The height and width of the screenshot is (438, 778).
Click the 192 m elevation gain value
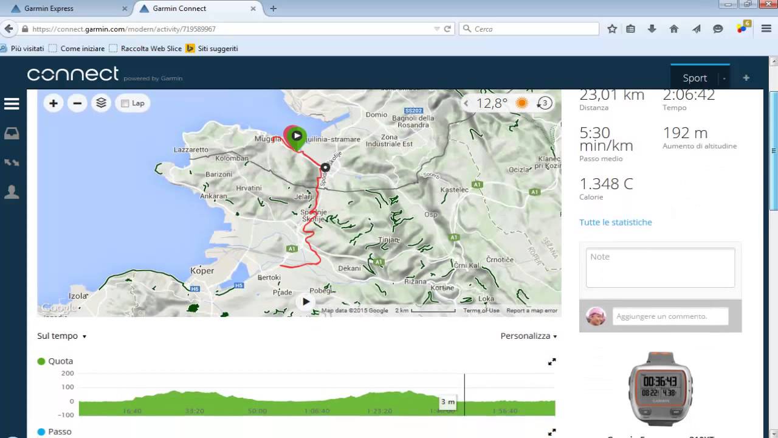point(685,133)
